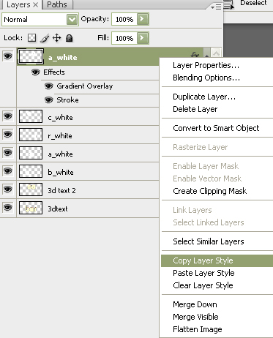Viewport: 273px width, 338px height.
Task: Open the Layers panel flyout menu
Action: [216, 7]
